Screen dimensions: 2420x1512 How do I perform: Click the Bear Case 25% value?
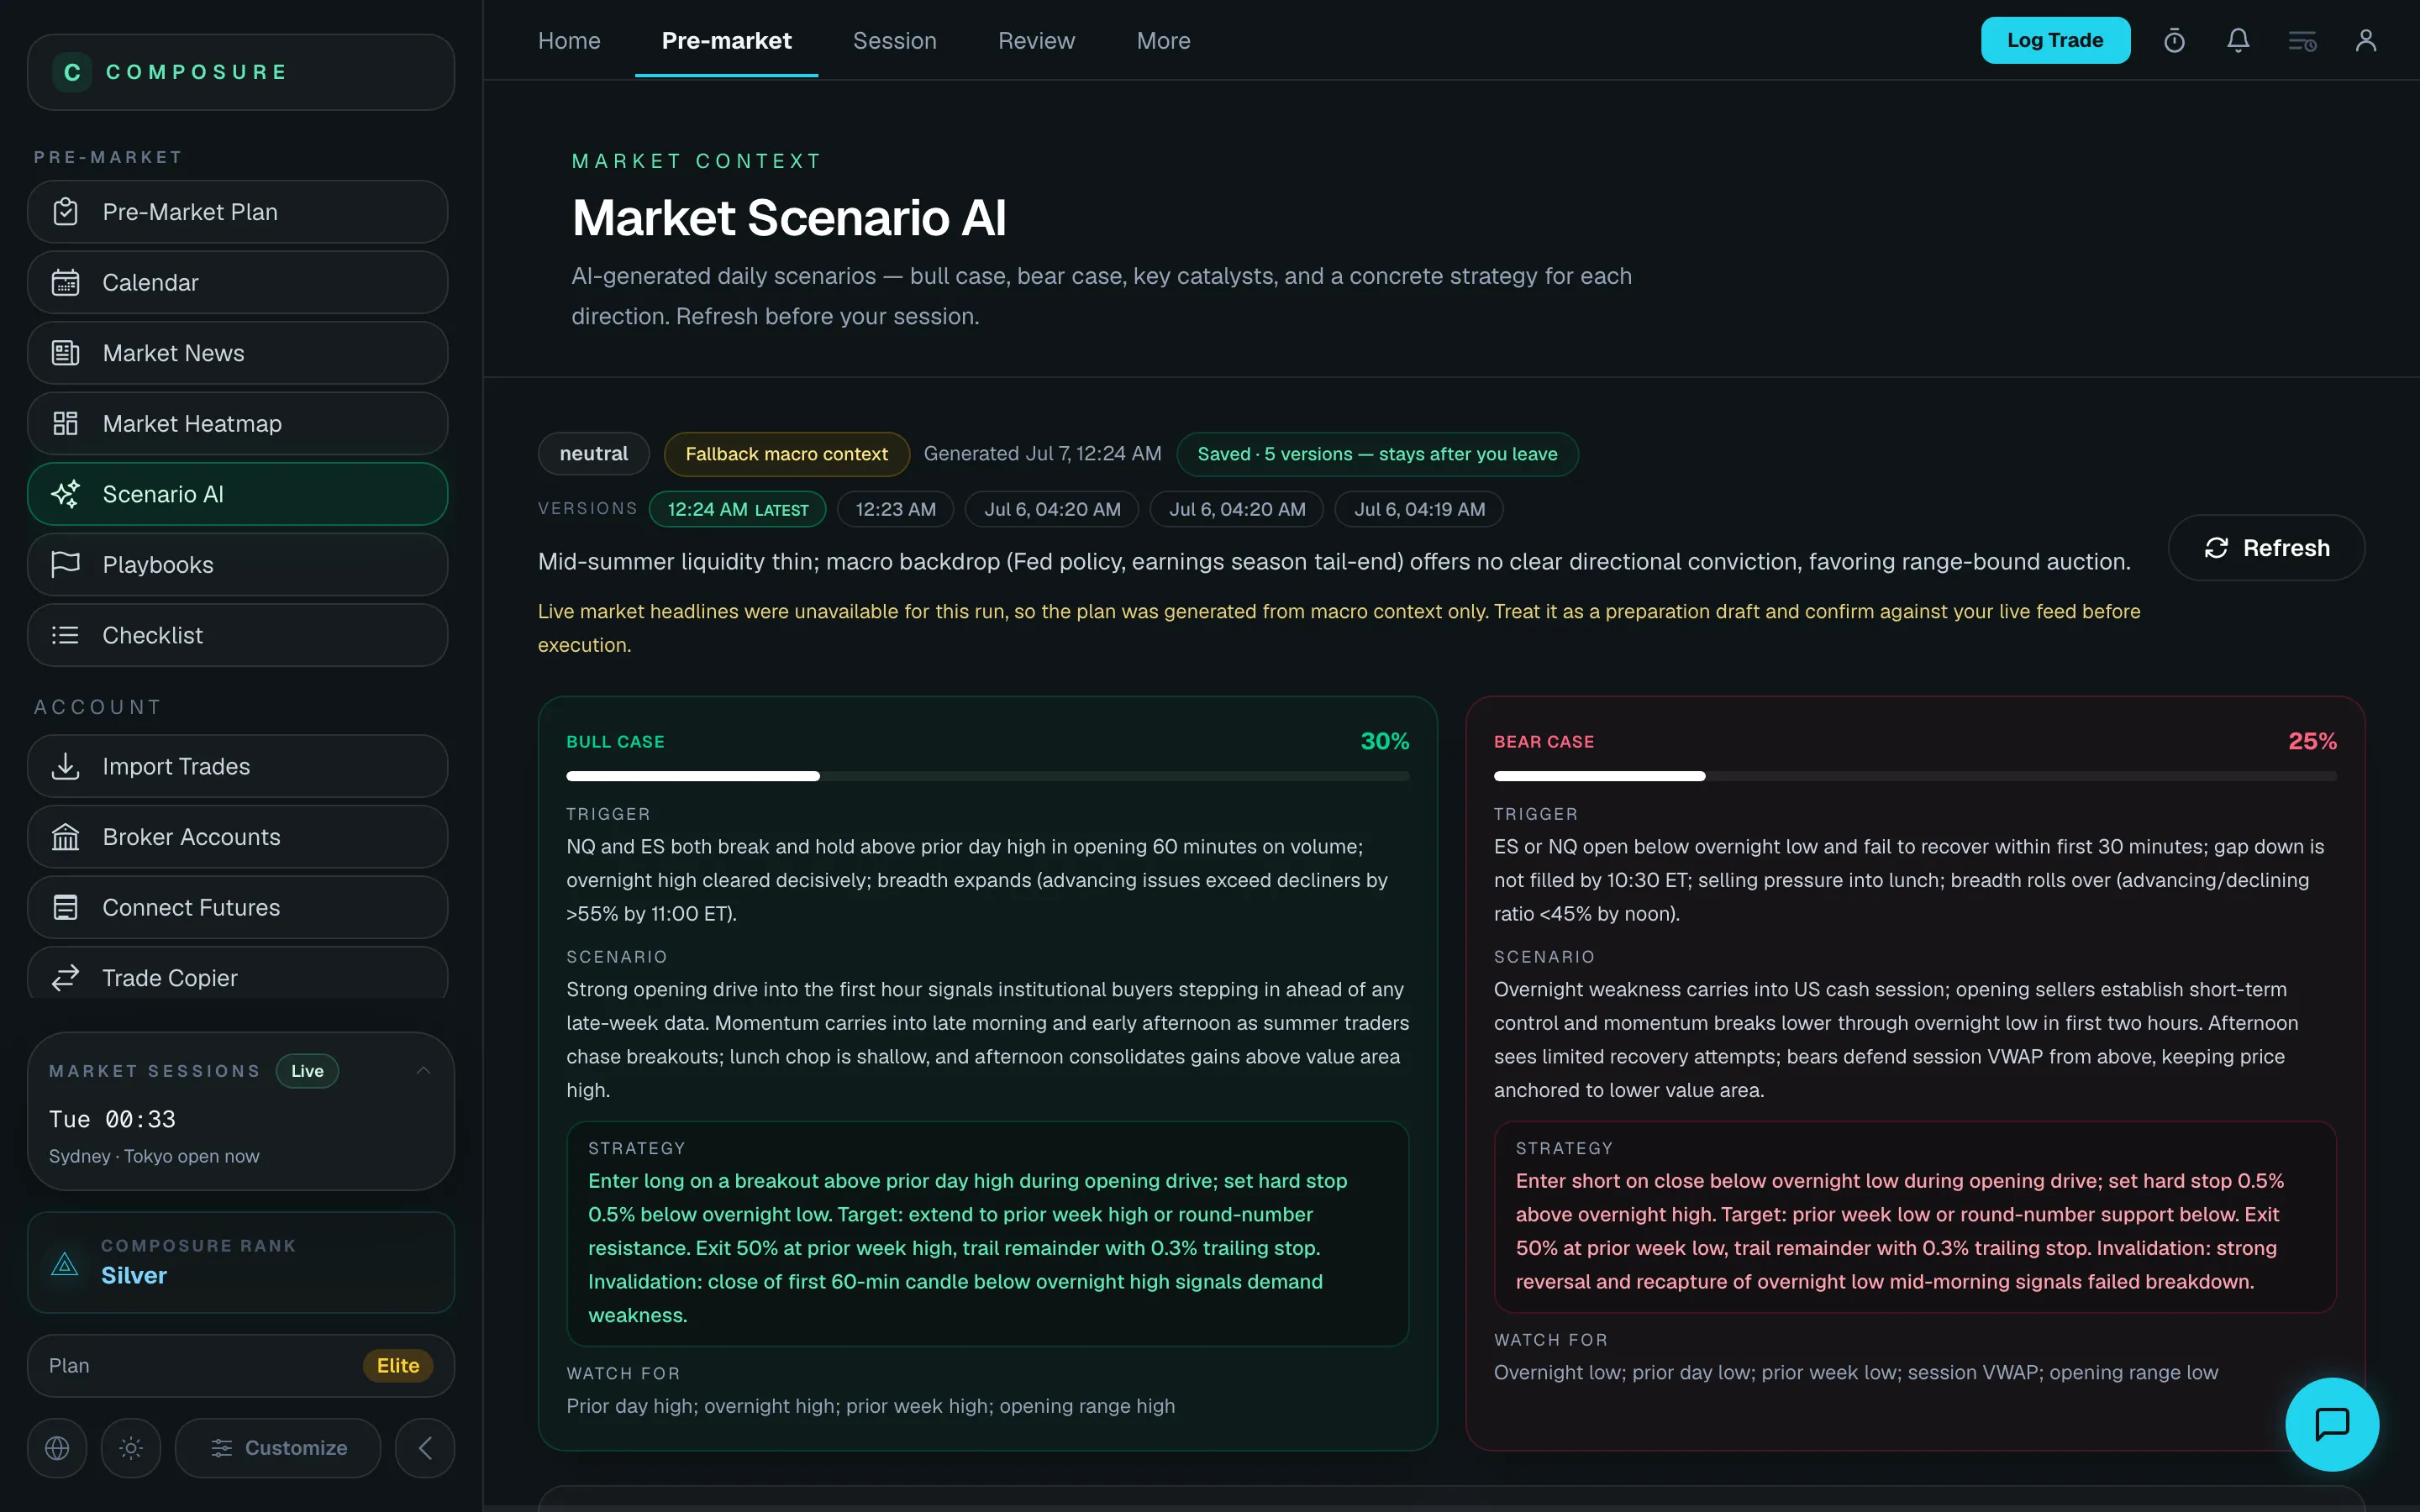[x=2312, y=741]
